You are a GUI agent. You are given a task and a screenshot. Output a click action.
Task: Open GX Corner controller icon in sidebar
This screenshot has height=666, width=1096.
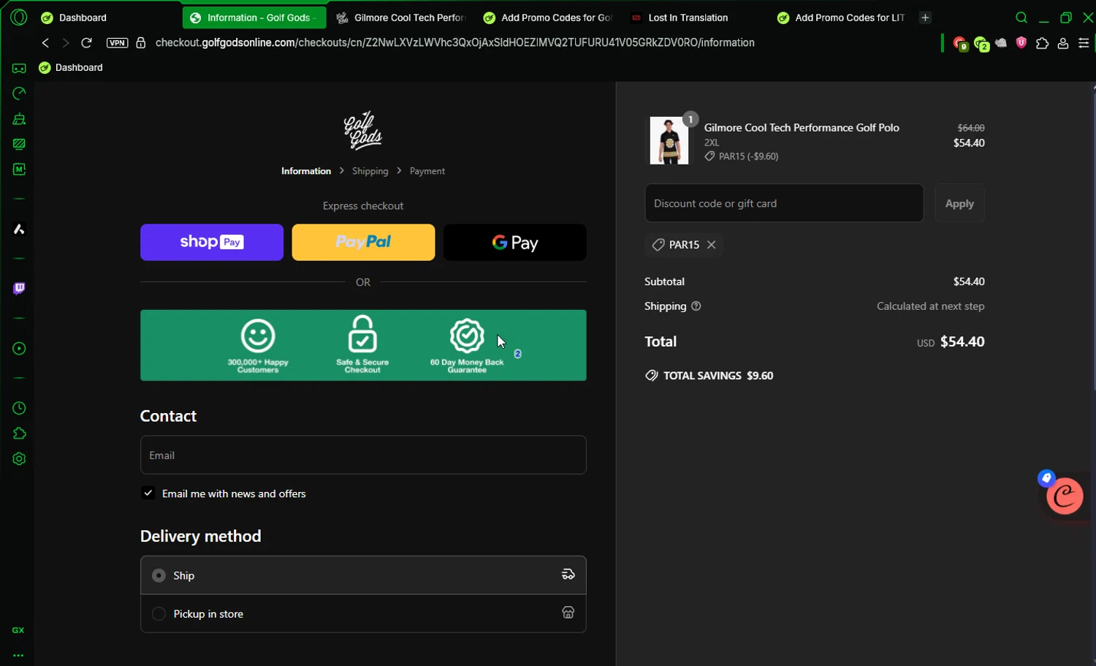[x=19, y=68]
